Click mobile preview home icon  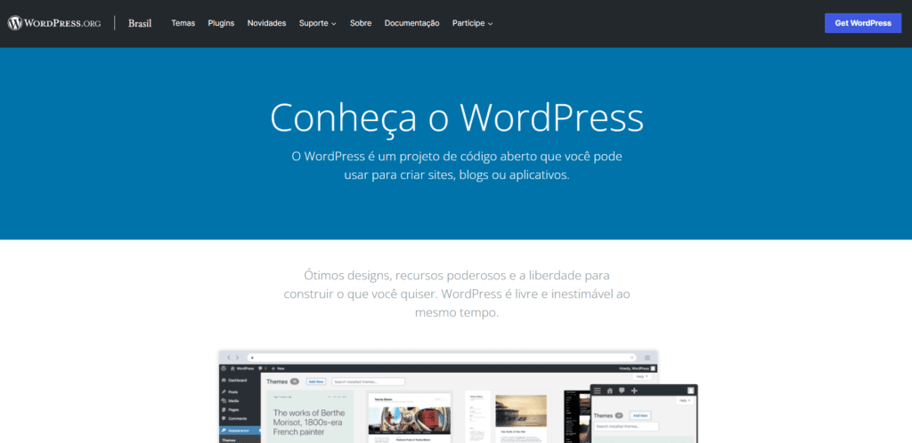coord(609,391)
